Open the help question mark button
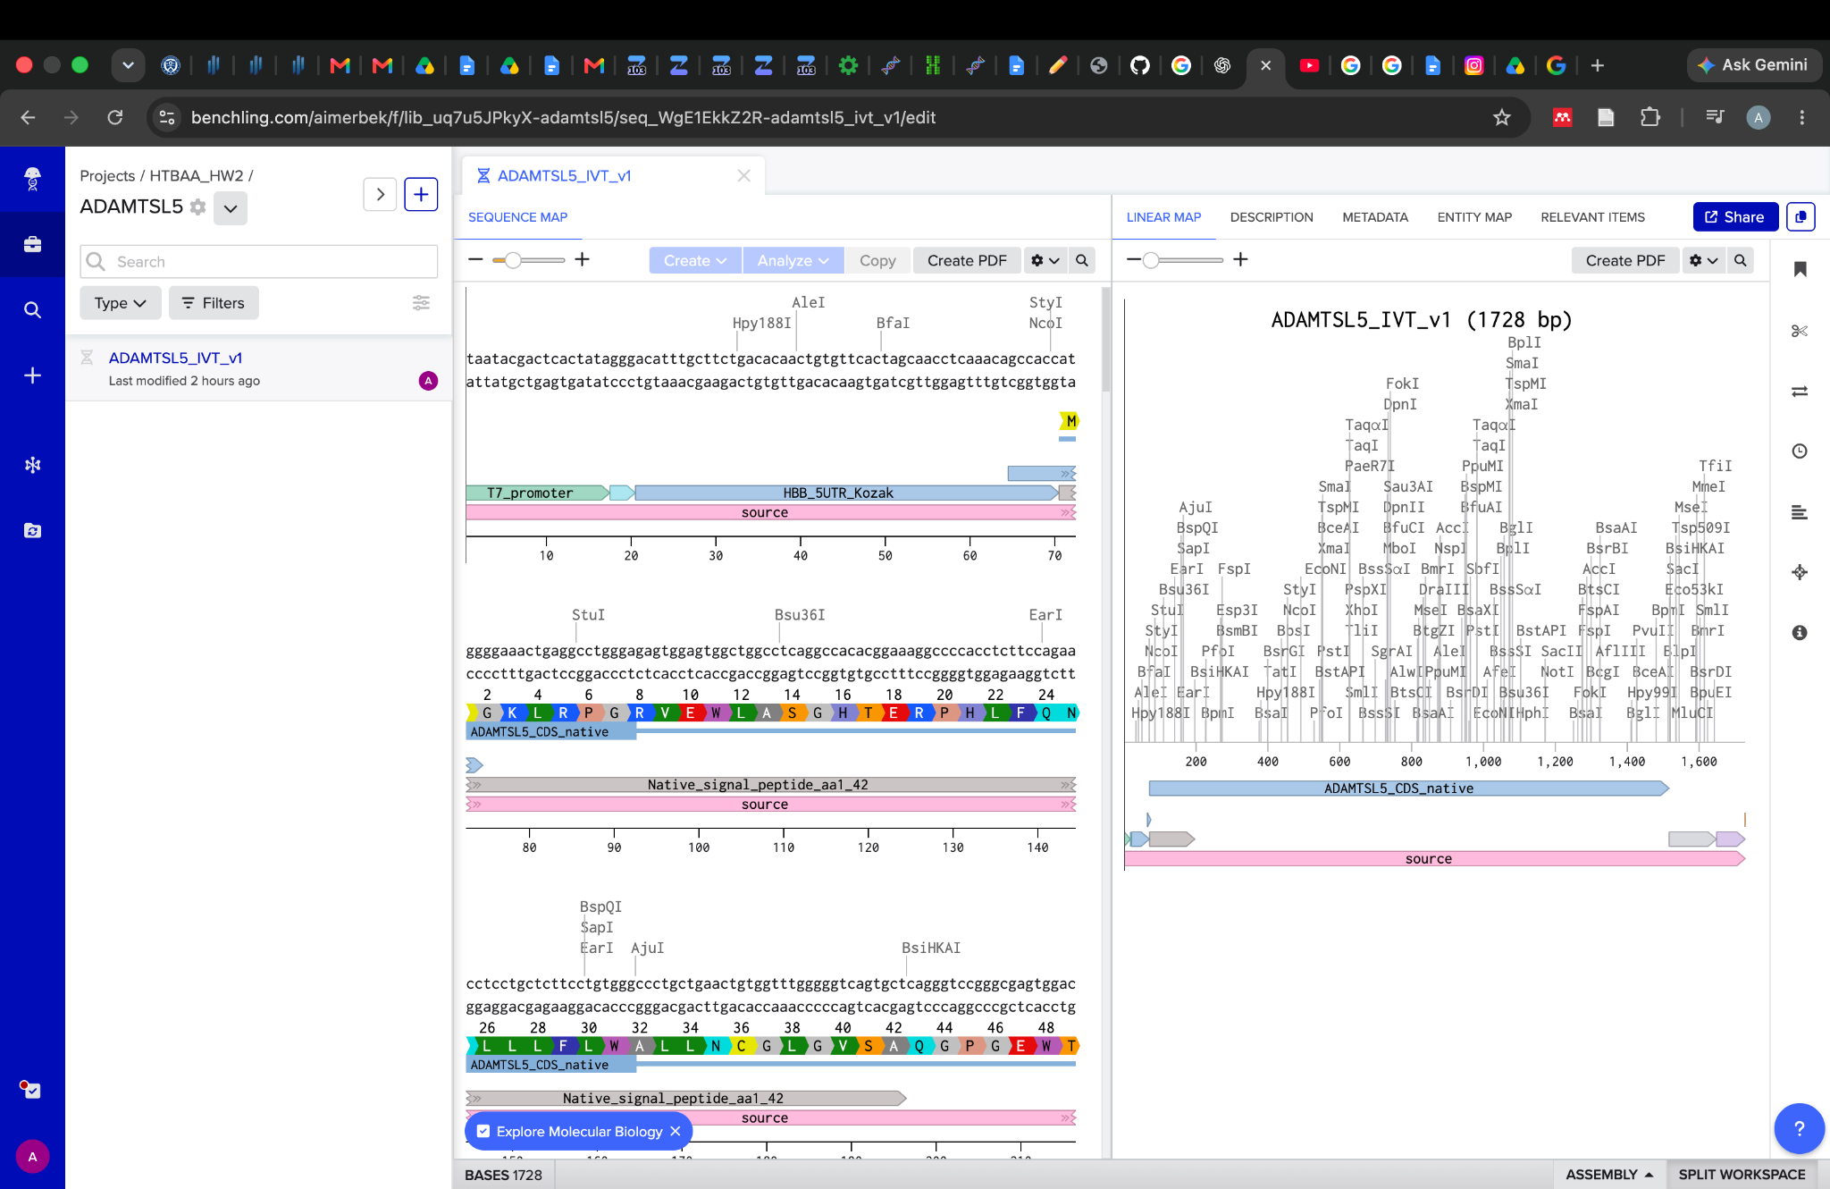Screen dimensions: 1830x1189 [1799, 1129]
